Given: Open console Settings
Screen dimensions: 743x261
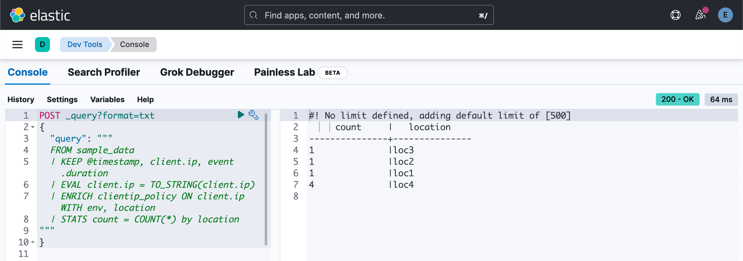Looking at the screenshot, I should point(62,99).
